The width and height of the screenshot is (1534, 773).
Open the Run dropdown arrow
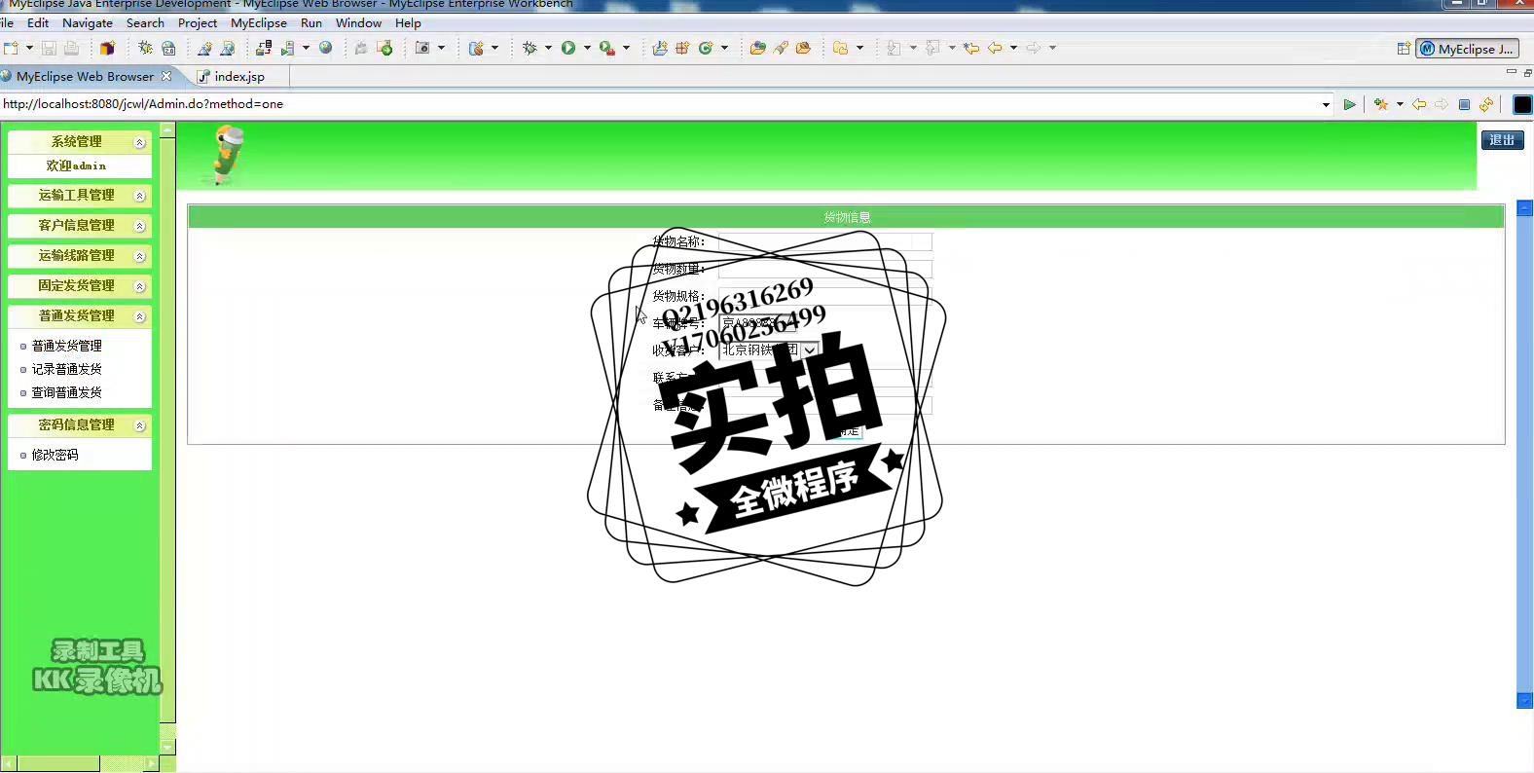[587, 48]
